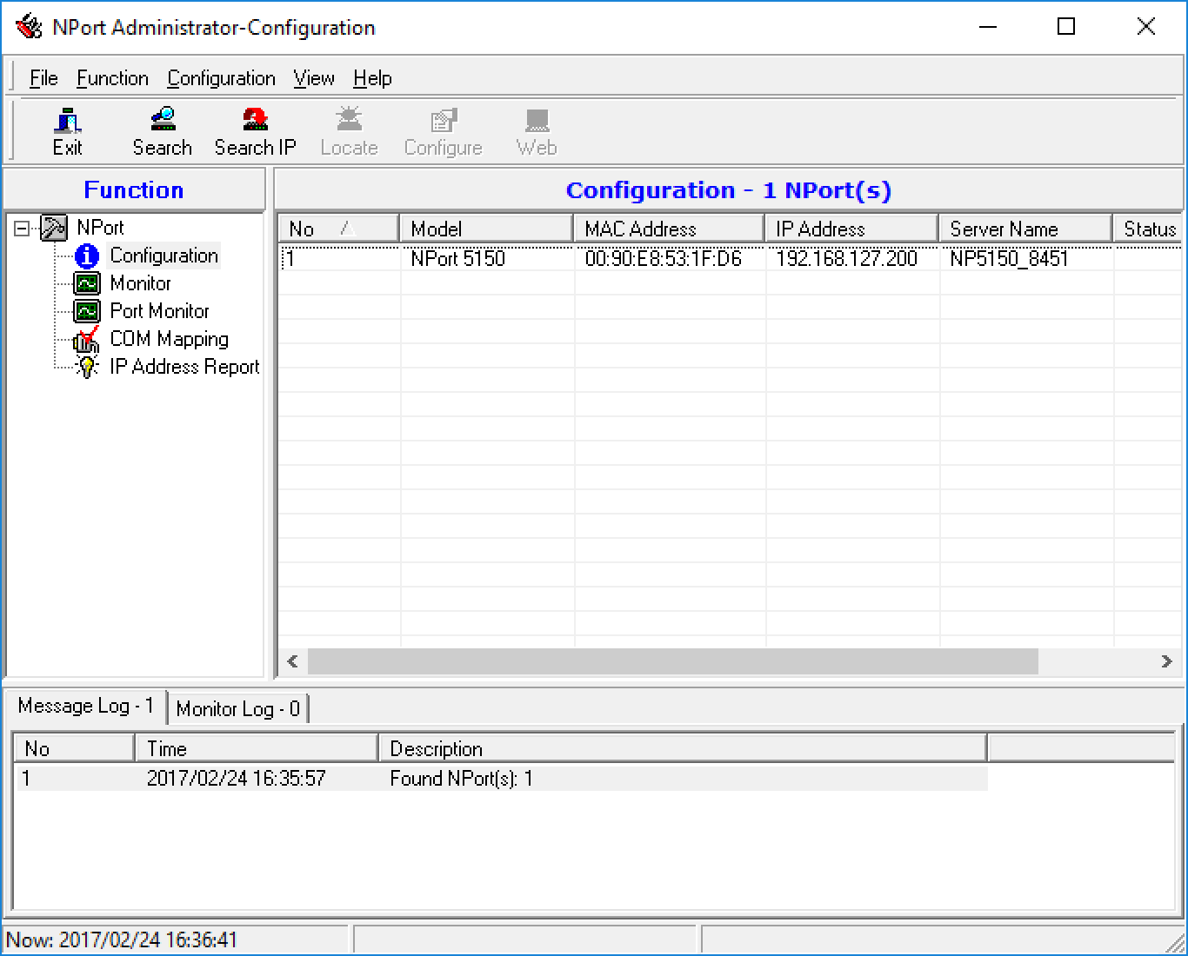The height and width of the screenshot is (956, 1188).
Task: Click log timestamp 2017/02/24 16:35:57
Action: 236,778
